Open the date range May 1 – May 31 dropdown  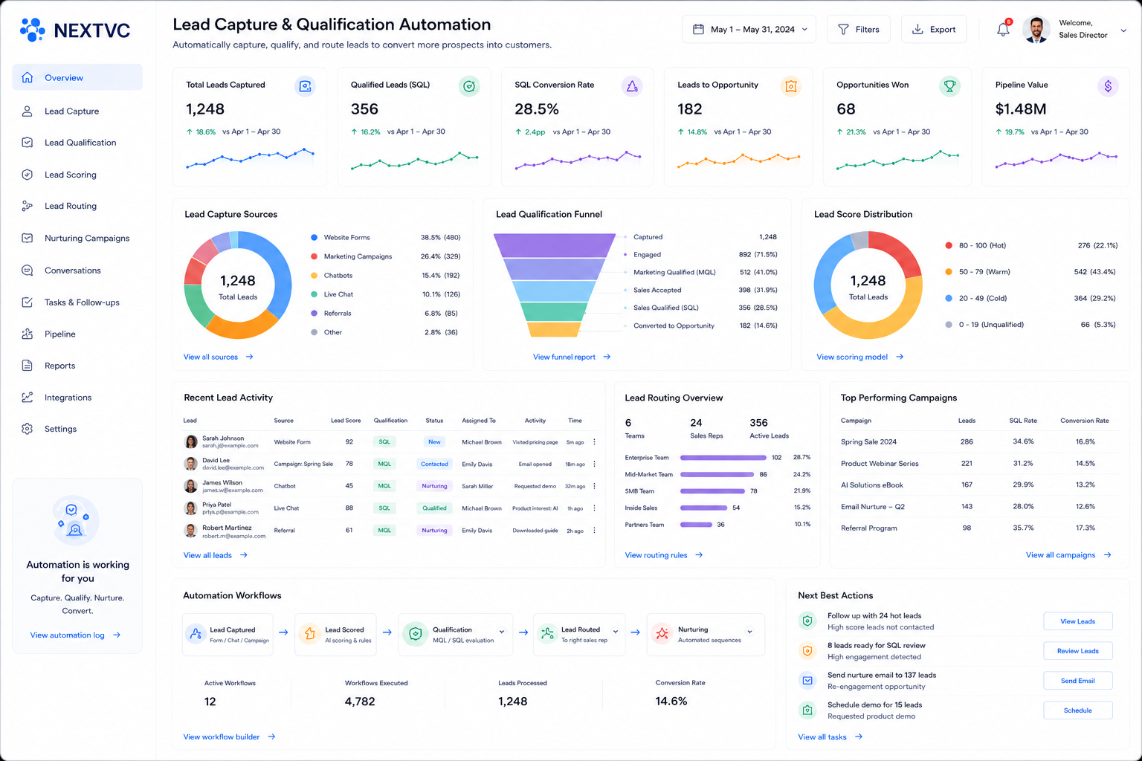(x=749, y=30)
